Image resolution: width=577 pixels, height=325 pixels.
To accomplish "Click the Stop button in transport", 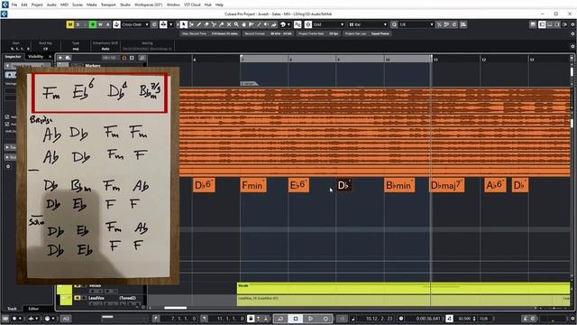I will (296, 319).
